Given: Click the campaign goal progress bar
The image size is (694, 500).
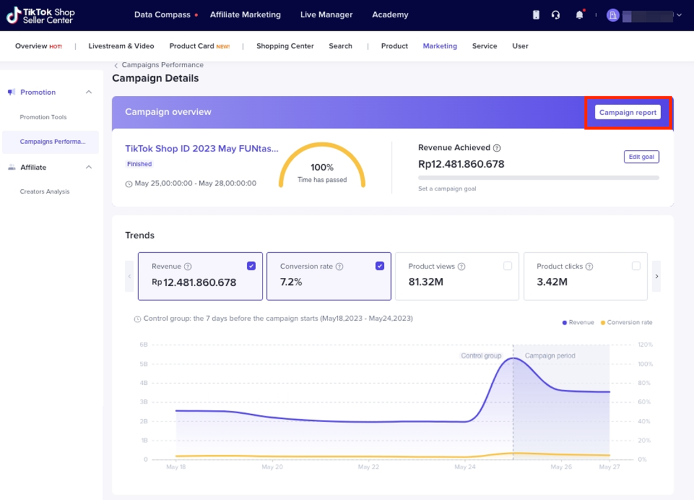Looking at the screenshot, I should 538,178.
